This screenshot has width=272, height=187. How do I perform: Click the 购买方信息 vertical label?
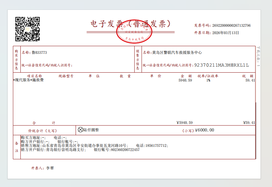(16, 59)
